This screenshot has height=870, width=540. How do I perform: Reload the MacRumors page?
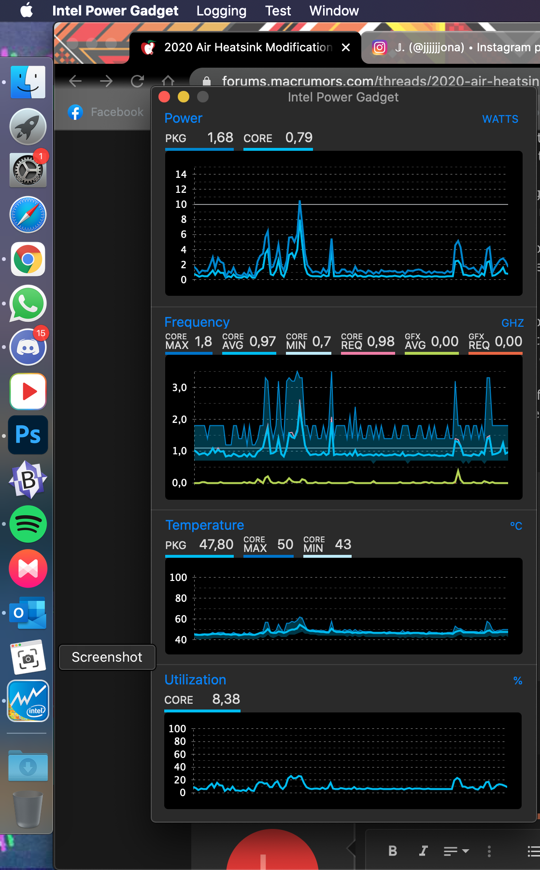[x=138, y=81]
